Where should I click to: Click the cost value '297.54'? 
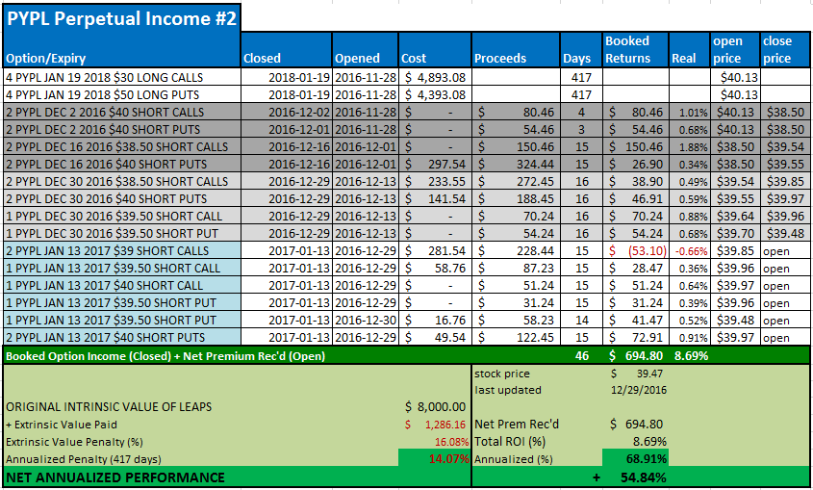(447, 165)
